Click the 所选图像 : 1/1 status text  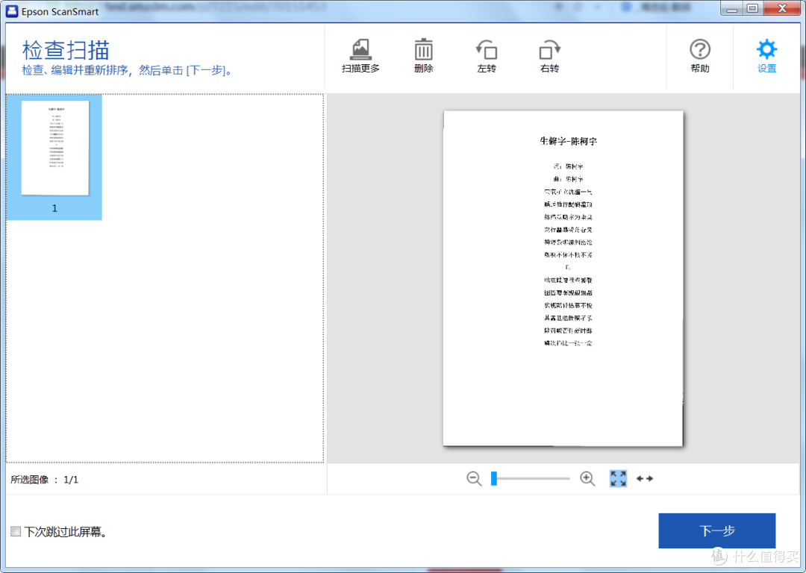[x=44, y=480]
